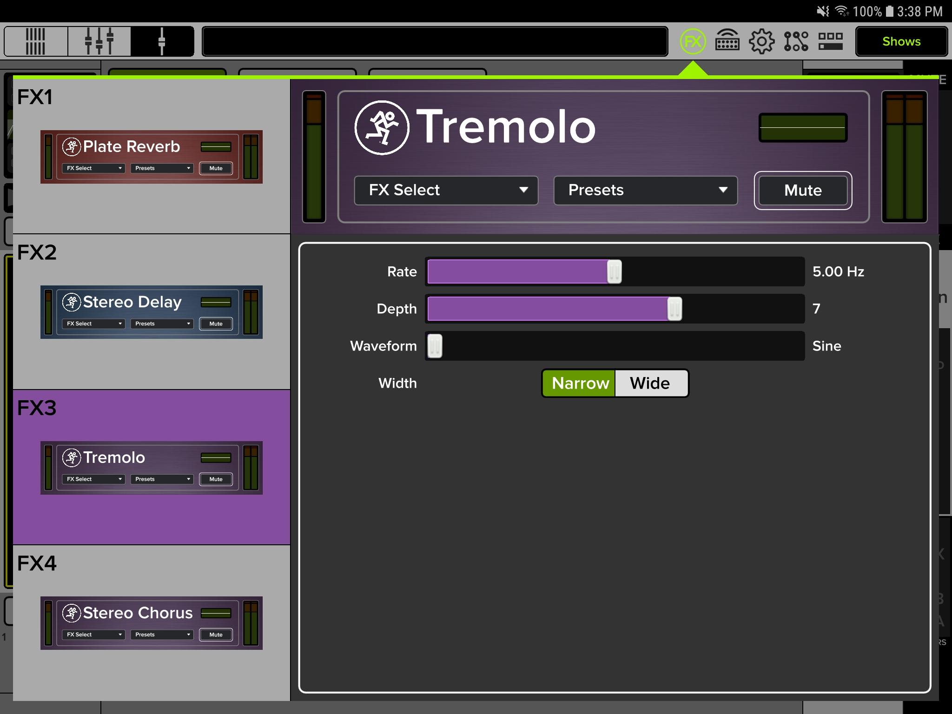Open the Shows button
952x714 pixels.
pos(901,41)
